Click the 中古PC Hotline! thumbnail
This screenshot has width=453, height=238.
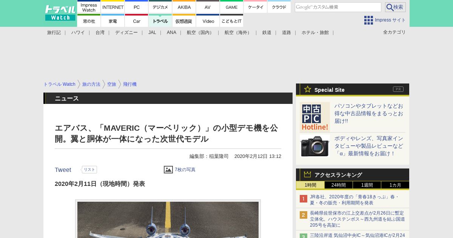point(315,117)
